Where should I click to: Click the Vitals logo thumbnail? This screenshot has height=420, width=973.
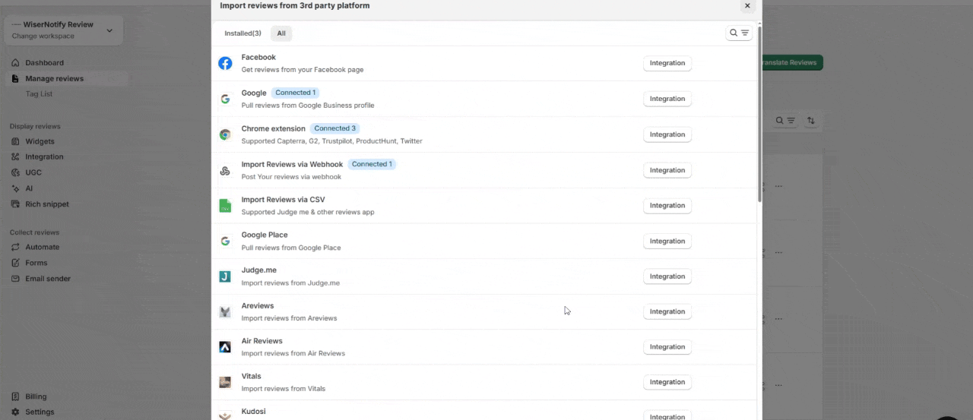225,383
